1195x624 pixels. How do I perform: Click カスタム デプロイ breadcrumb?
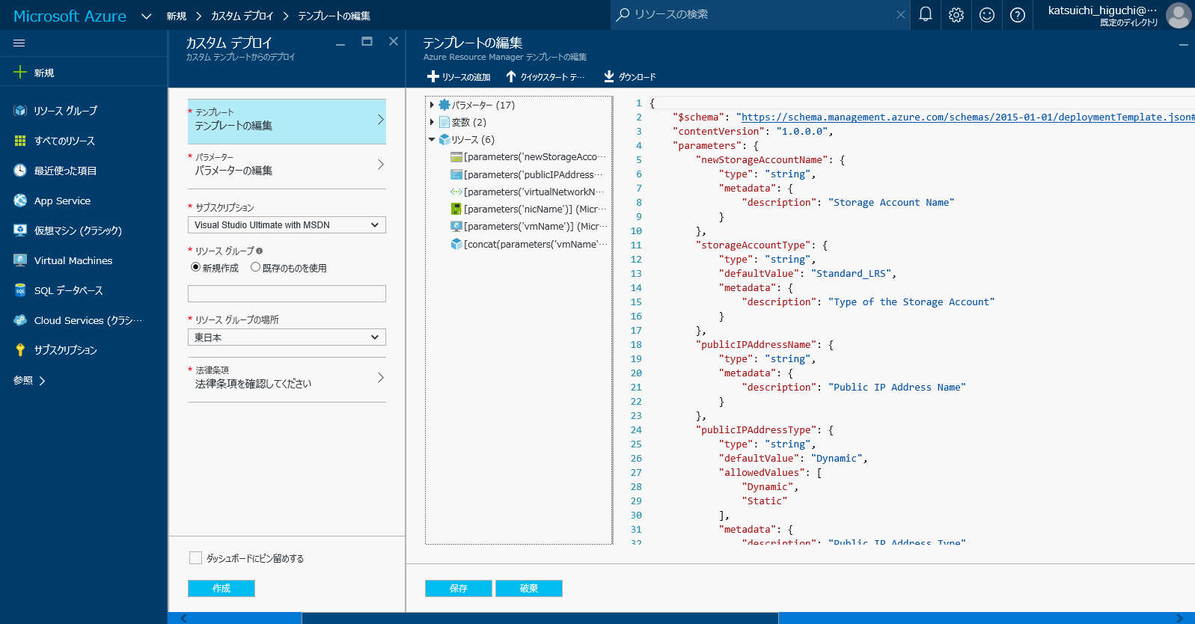pyautogui.click(x=242, y=16)
